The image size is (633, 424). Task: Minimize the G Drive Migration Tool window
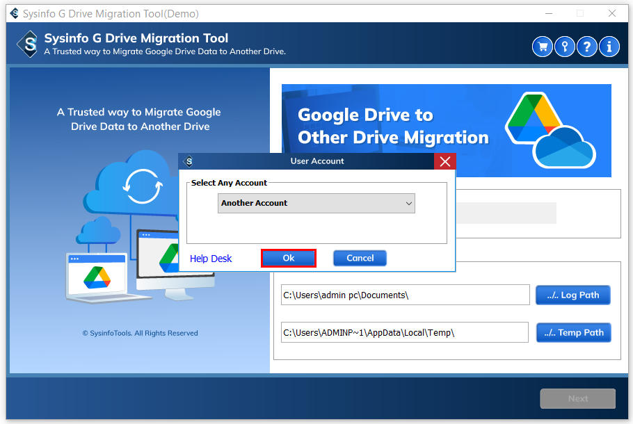(547, 13)
